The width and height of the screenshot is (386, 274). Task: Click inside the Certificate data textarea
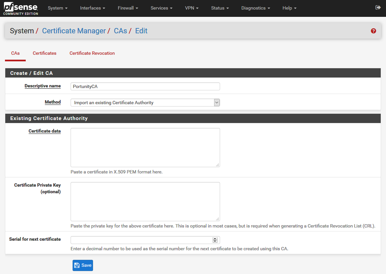pyautogui.click(x=145, y=147)
